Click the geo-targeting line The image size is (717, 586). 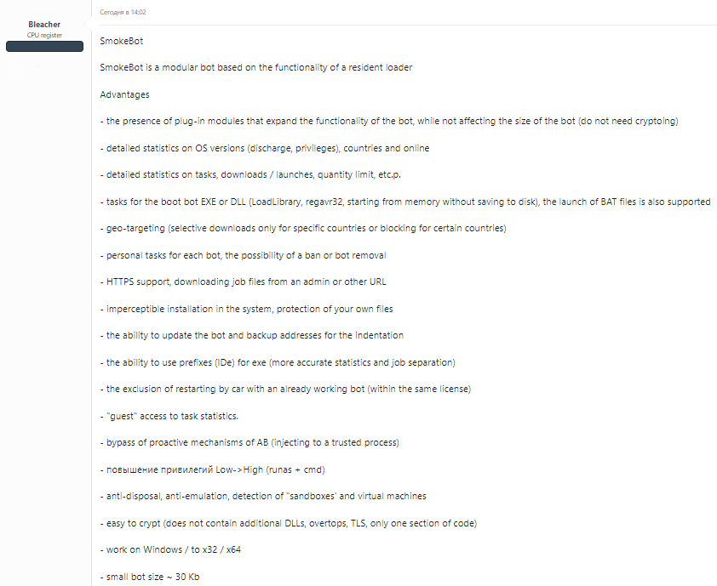pyautogui.click(x=302, y=229)
